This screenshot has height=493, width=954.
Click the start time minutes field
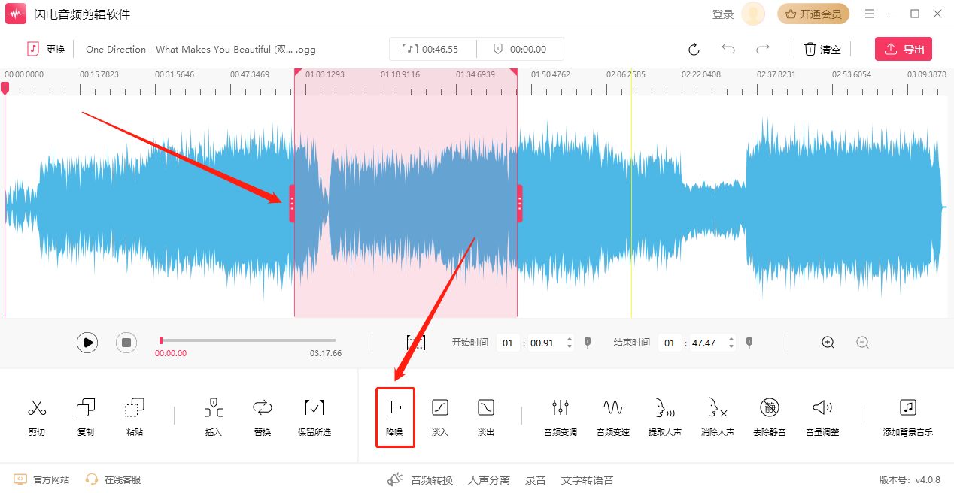(x=507, y=343)
